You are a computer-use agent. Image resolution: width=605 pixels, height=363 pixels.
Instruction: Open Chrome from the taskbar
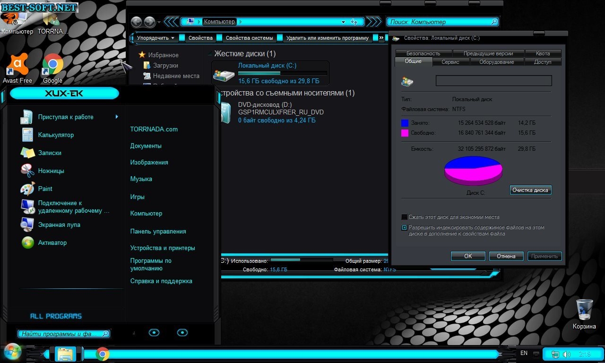click(x=103, y=354)
